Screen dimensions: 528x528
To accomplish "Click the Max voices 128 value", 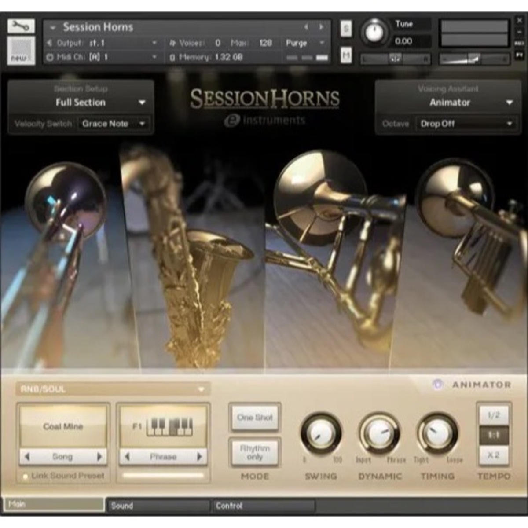I will tap(265, 43).
